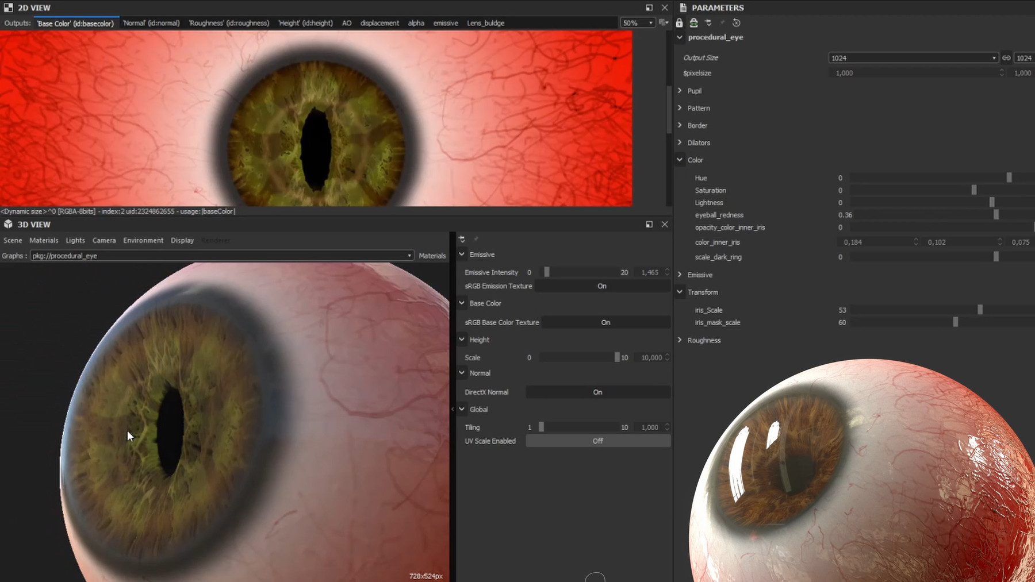Expand the Emissive group in Parameters panel
The height and width of the screenshot is (582, 1035).
pyautogui.click(x=680, y=275)
